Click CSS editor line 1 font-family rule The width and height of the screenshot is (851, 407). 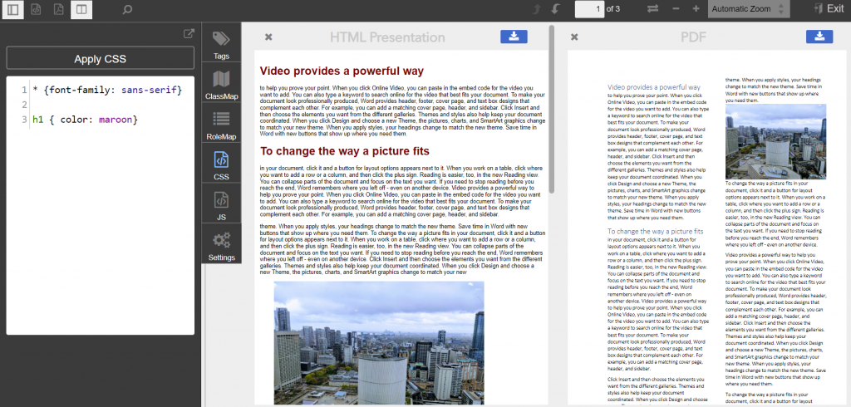[x=107, y=90]
